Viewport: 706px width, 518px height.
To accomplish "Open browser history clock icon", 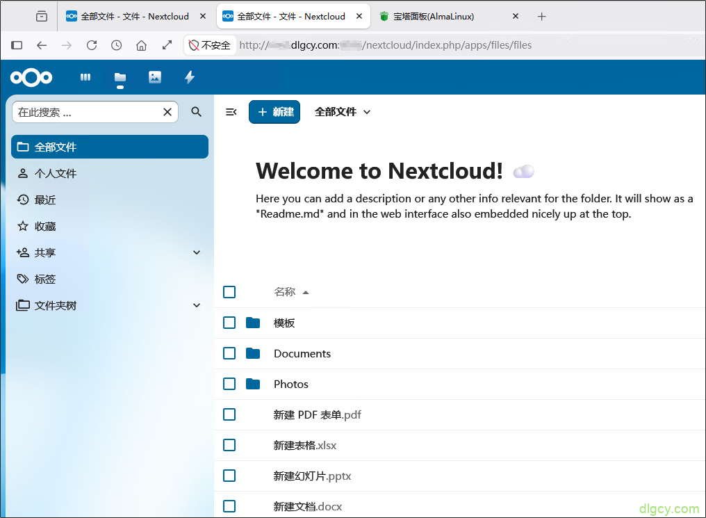I will 117,45.
